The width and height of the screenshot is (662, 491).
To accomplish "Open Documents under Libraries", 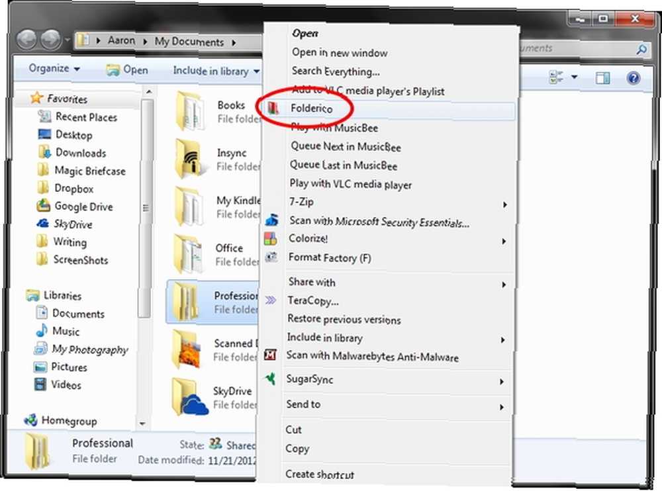I will 78,313.
